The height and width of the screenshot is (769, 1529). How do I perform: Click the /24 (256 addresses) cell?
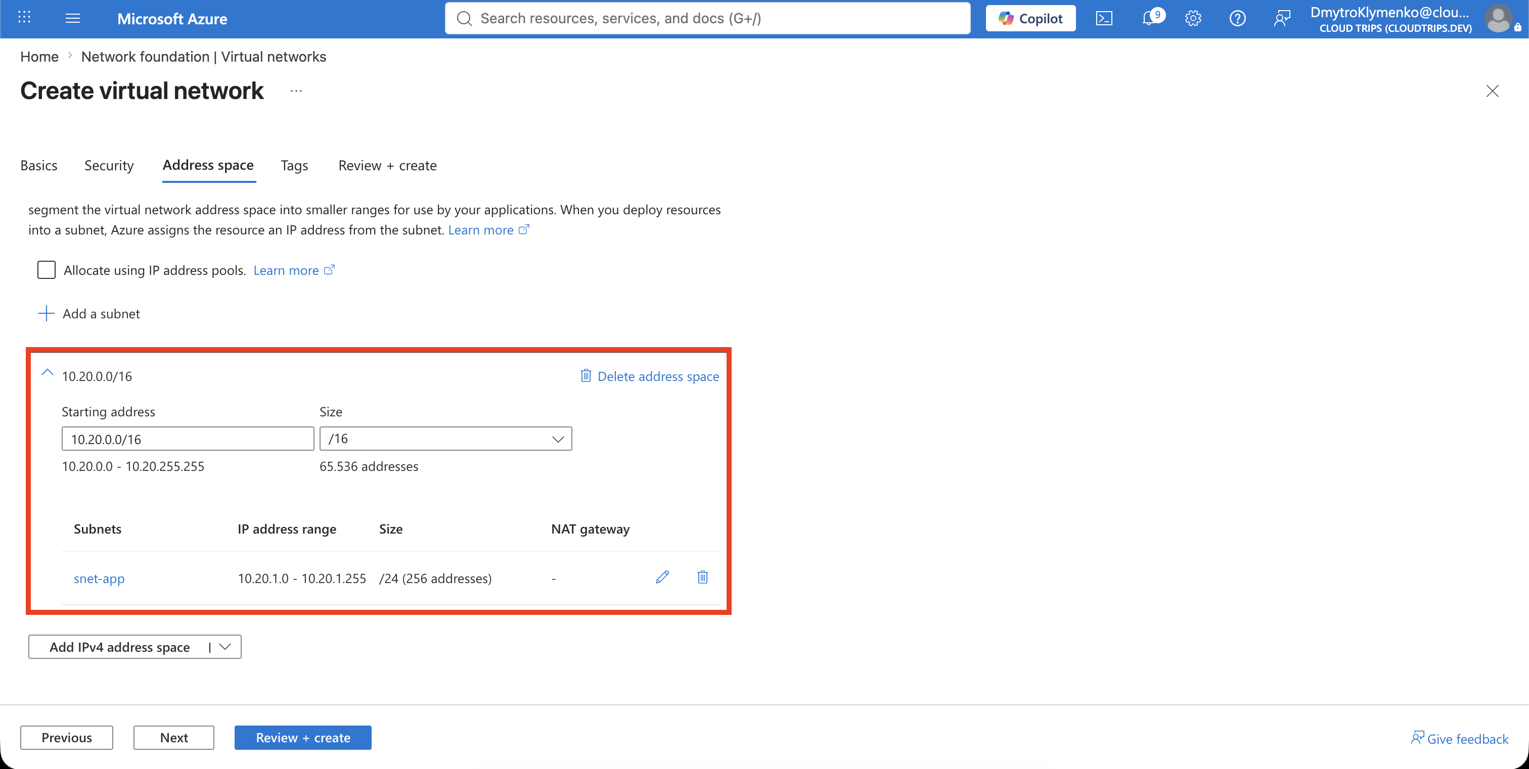click(435, 578)
